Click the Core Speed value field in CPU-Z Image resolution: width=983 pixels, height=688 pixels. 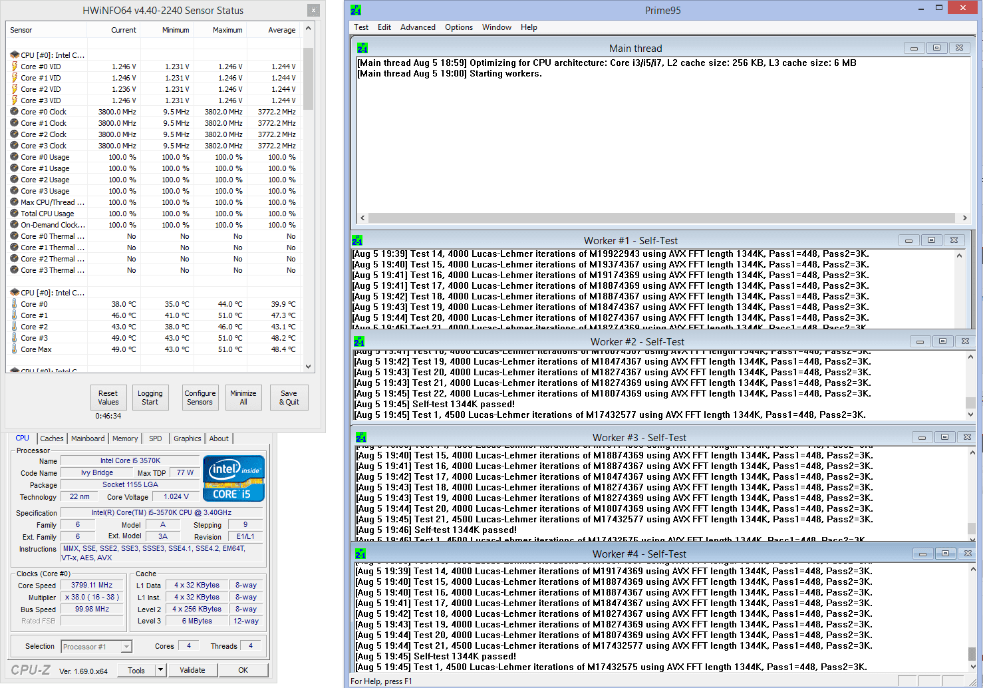pos(92,586)
